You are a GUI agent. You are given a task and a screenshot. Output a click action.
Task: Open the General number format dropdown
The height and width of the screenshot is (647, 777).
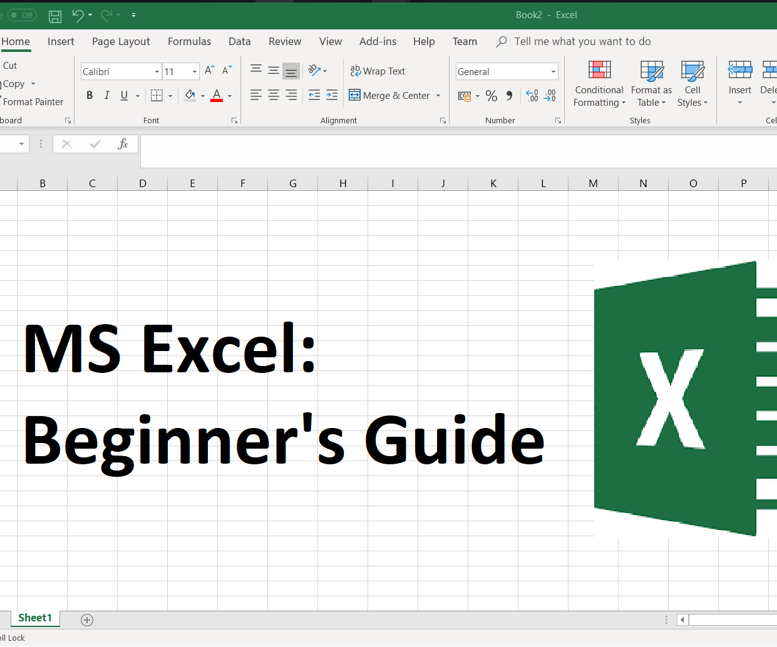[x=553, y=72]
